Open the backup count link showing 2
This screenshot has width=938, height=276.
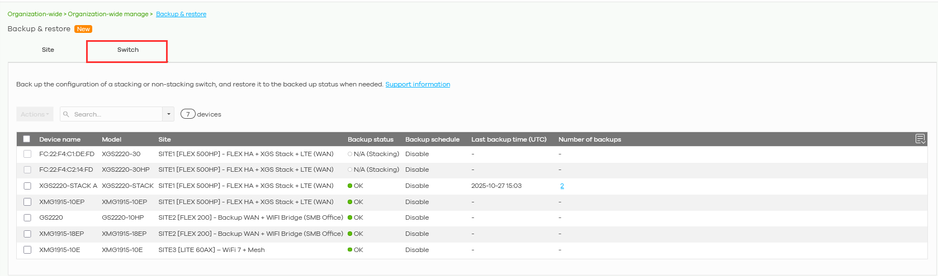point(562,186)
